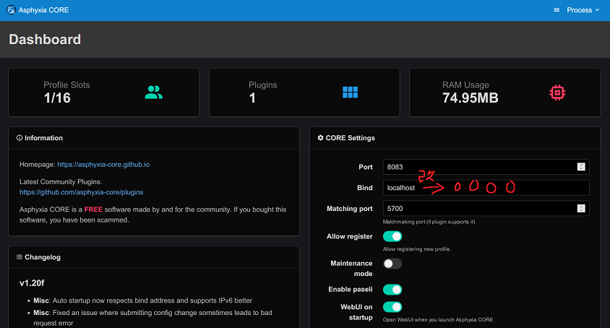
Task: Click the Information panel info icon
Action: (19, 138)
